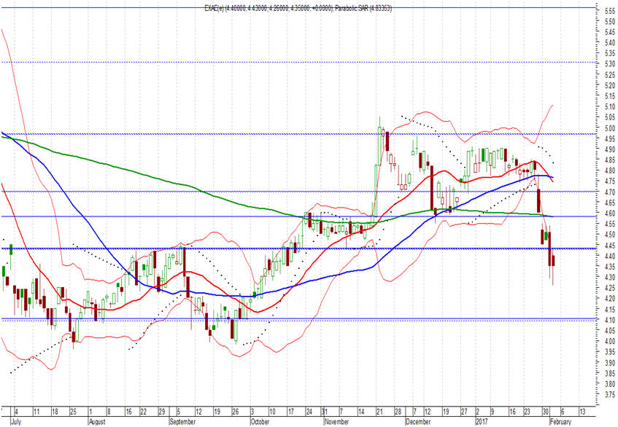Click the 5.55 price axis label
This screenshot has height=427, width=618.
610,11
